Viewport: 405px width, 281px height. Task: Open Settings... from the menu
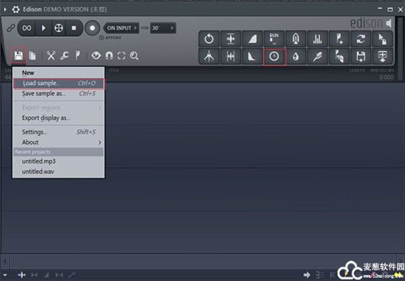tap(59, 132)
